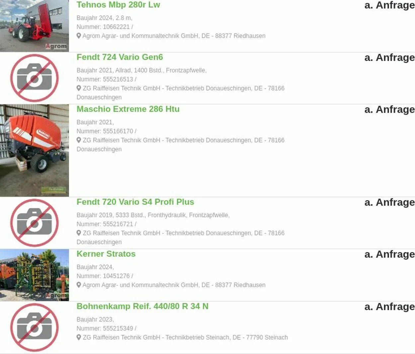Click 'a. Anfrage' price for Fendt 720 Vario
The width and height of the screenshot is (415, 354).
390,202
